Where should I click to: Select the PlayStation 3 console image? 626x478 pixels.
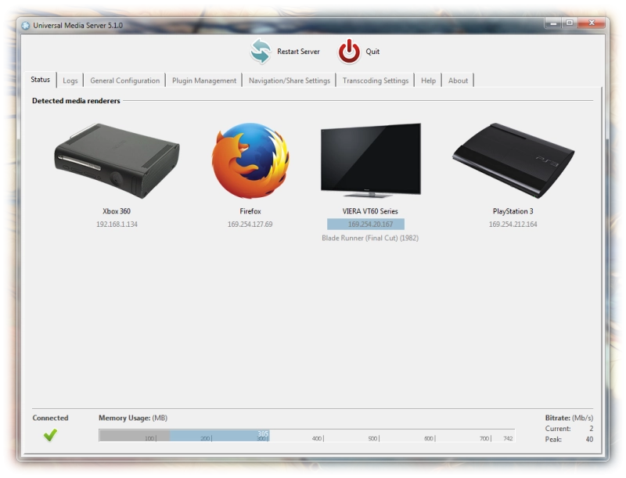coord(513,160)
